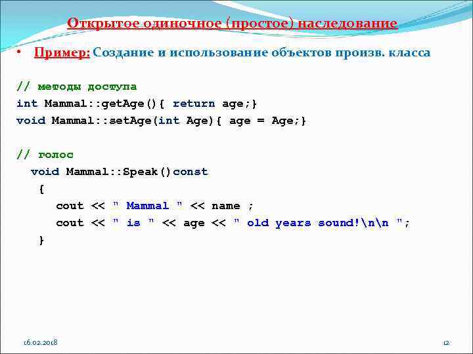Click the line "int Mammal::getAge(){ return age;}"
This screenshot has width=473, height=354.
point(137,104)
